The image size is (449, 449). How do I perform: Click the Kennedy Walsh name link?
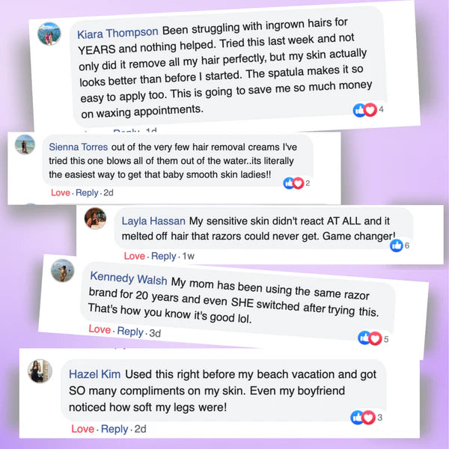coord(129,279)
